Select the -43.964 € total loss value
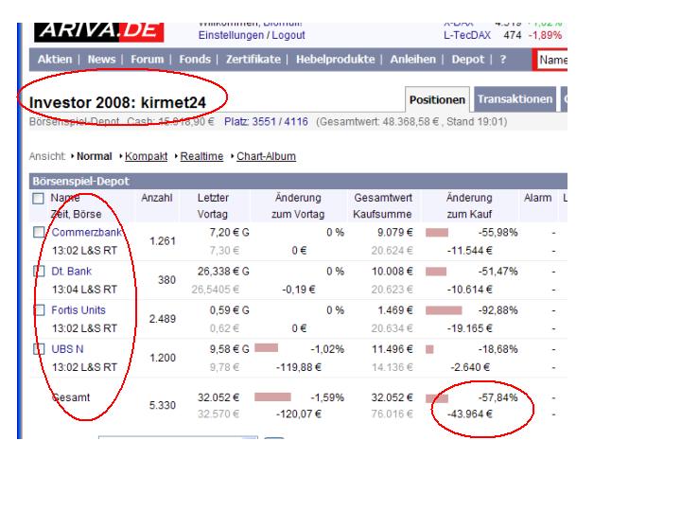Image resolution: width=681 pixels, height=511 pixels. click(x=469, y=414)
